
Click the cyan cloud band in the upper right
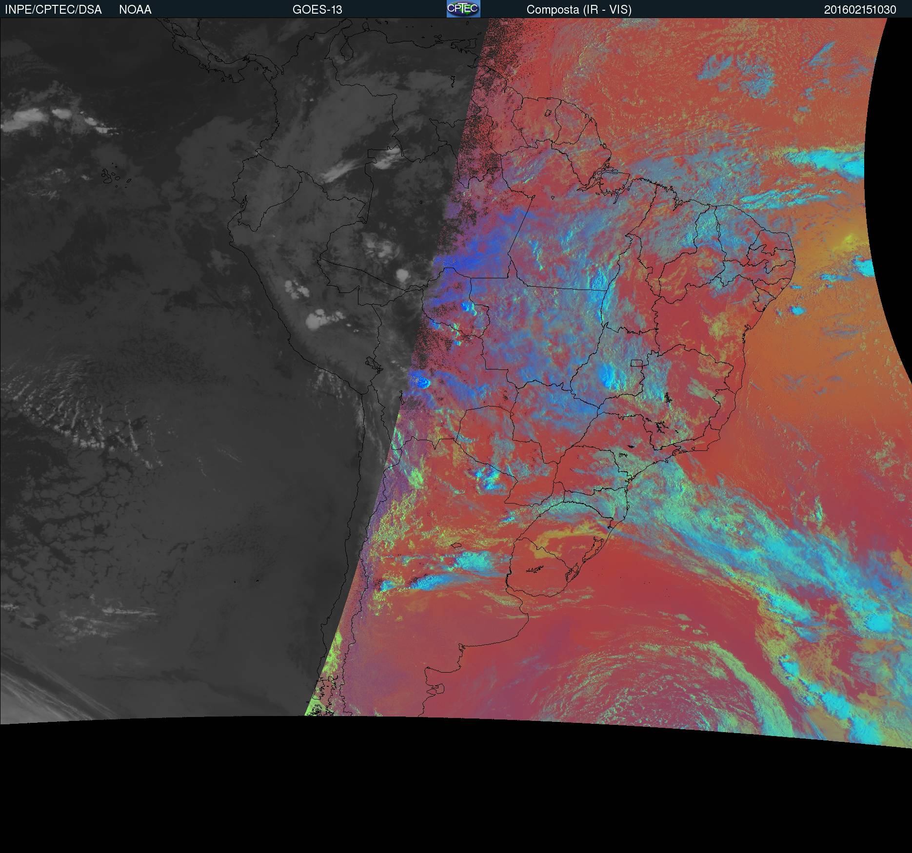(829, 161)
